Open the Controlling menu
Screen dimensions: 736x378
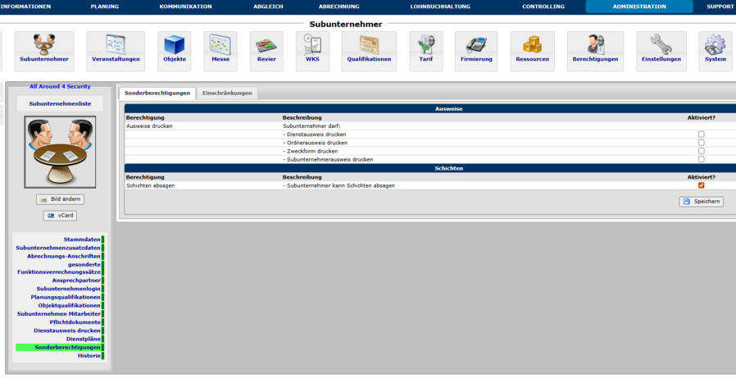[x=543, y=7]
